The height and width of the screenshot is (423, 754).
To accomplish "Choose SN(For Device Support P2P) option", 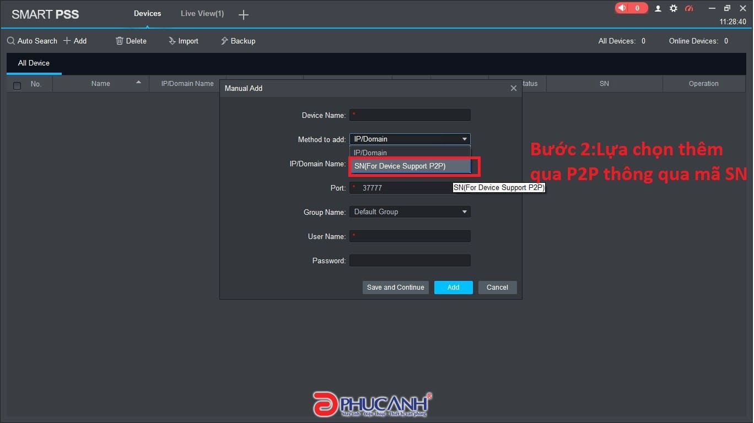I will pos(410,166).
